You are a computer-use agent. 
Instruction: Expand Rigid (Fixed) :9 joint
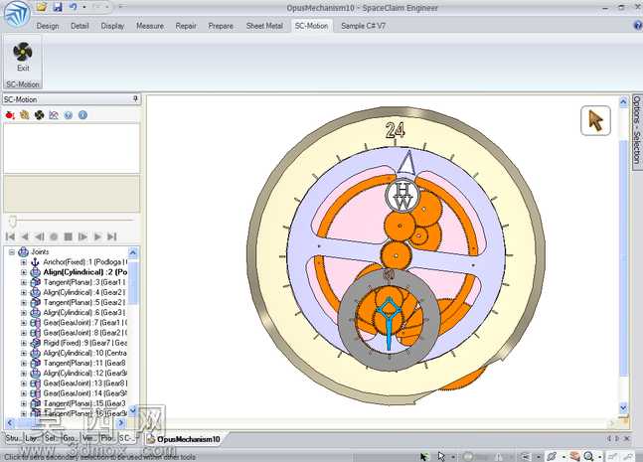pos(24,343)
